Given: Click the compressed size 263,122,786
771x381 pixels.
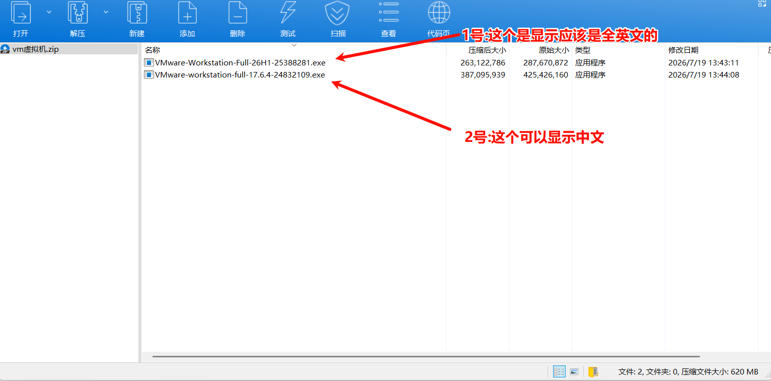Looking at the screenshot, I should click(483, 63).
